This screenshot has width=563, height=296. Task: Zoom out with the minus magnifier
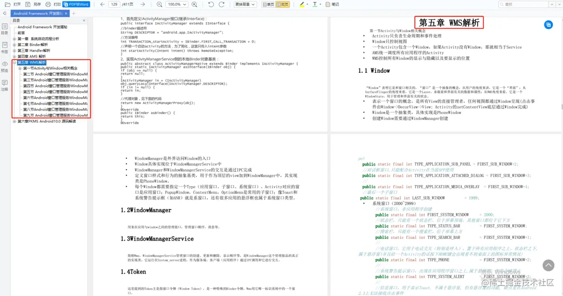tap(159, 4)
